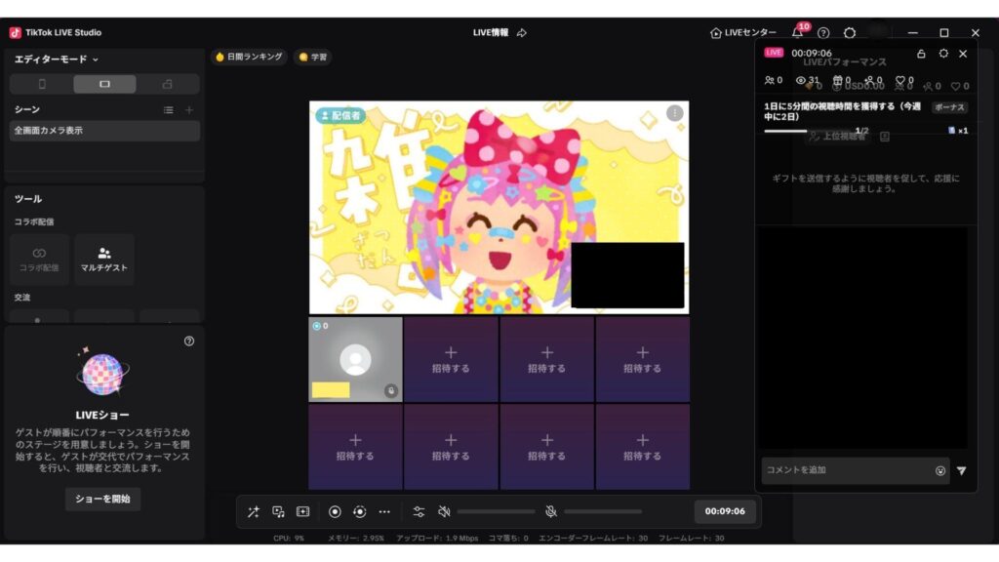Switch to the portrait phone layout tab
The width and height of the screenshot is (999, 562).
point(42,84)
